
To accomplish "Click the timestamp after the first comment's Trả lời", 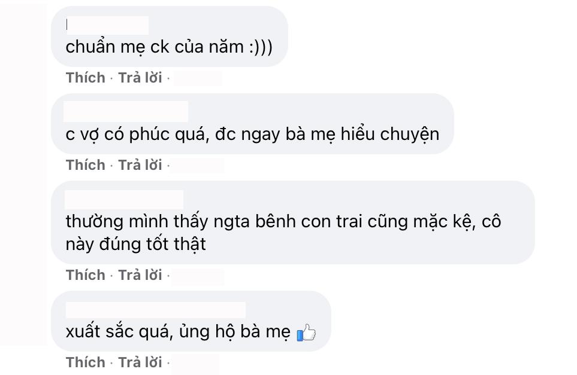I will click(x=198, y=77).
